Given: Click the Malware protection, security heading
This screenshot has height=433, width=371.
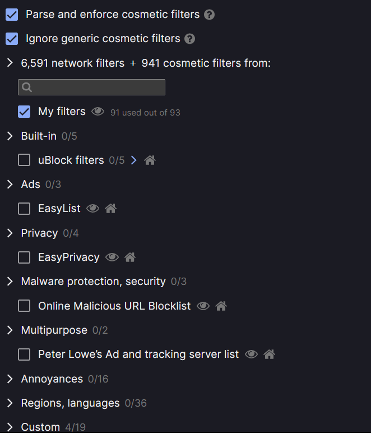Looking at the screenshot, I should (93, 282).
